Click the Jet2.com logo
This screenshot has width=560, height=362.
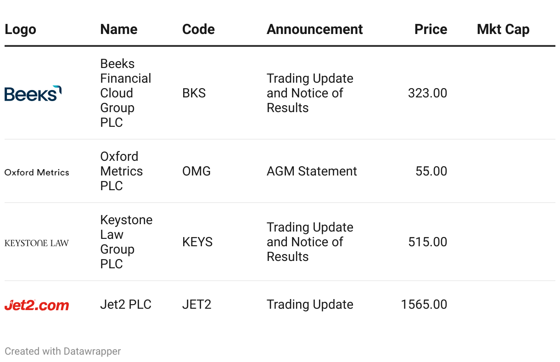click(37, 305)
